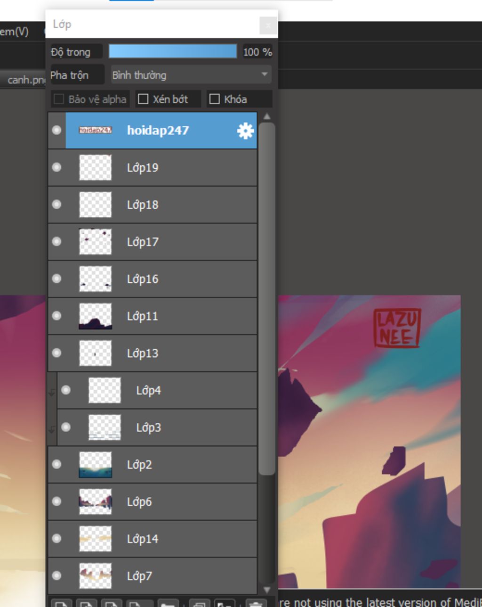Select the hoidap247 layer thumbnail

click(x=96, y=130)
